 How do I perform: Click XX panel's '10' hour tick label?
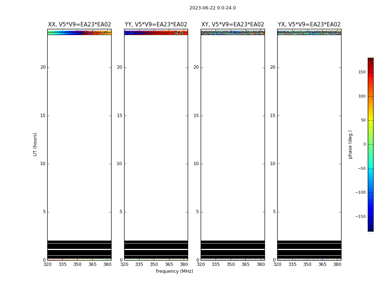pyautogui.click(x=43, y=164)
